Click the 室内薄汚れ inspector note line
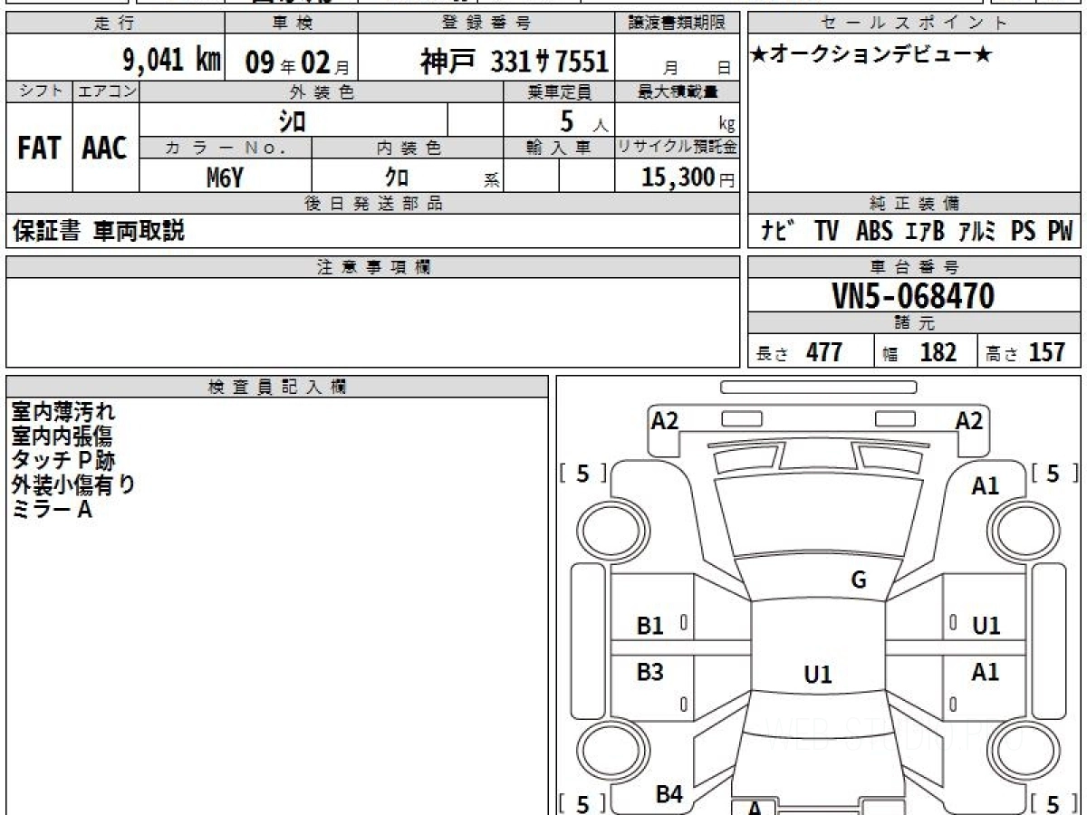1087x815 pixels. pos(63,412)
